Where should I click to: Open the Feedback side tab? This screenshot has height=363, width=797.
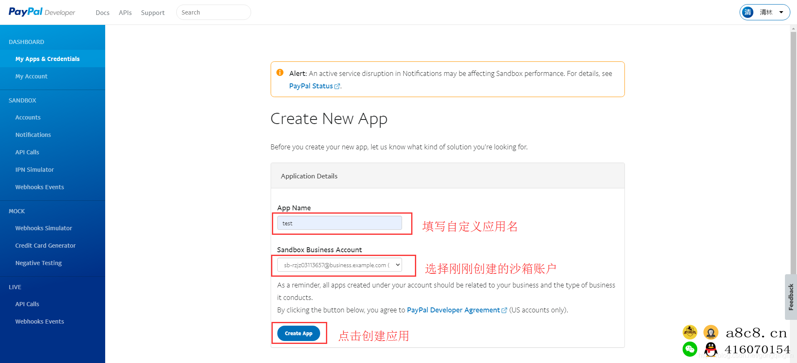pyautogui.click(x=791, y=297)
